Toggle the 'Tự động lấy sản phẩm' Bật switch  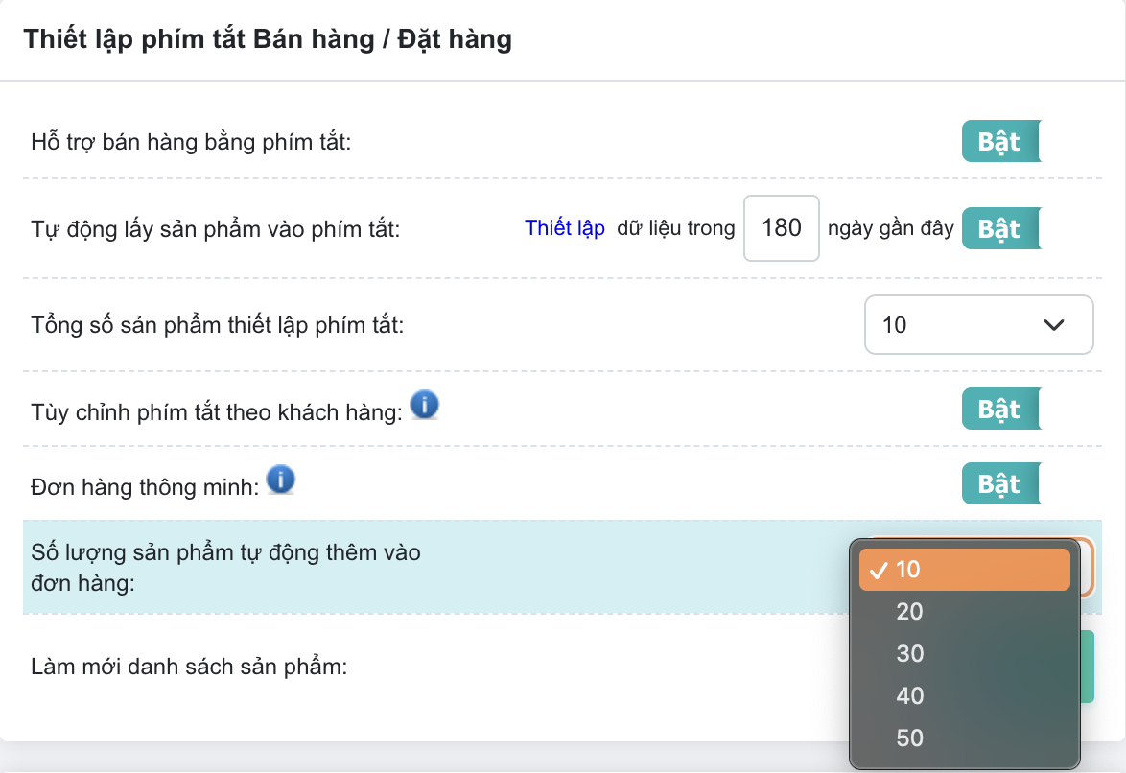click(1001, 228)
